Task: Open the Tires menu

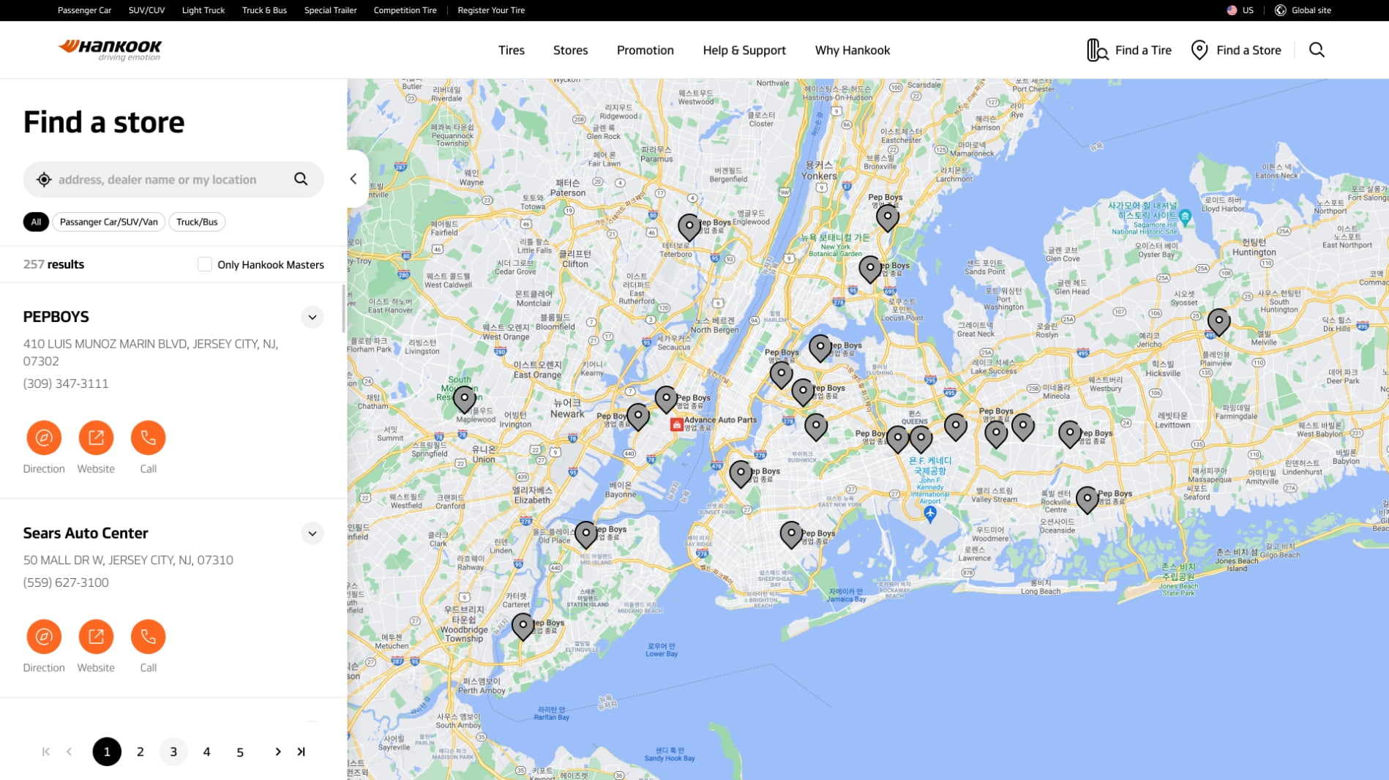Action: 511,50
